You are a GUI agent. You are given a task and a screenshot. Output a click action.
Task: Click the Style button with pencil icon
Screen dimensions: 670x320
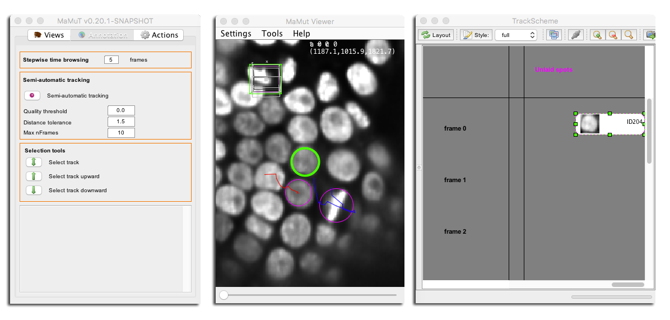point(477,35)
